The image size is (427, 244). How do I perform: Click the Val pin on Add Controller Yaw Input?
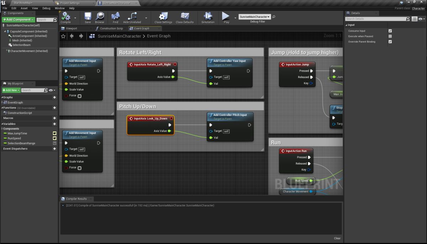[211, 84]
